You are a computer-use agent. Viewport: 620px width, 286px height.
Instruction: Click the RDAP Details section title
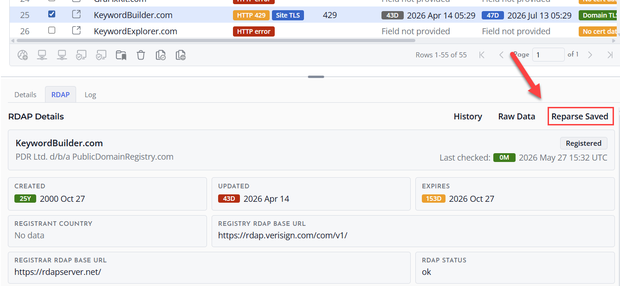(x=36, y=117)
